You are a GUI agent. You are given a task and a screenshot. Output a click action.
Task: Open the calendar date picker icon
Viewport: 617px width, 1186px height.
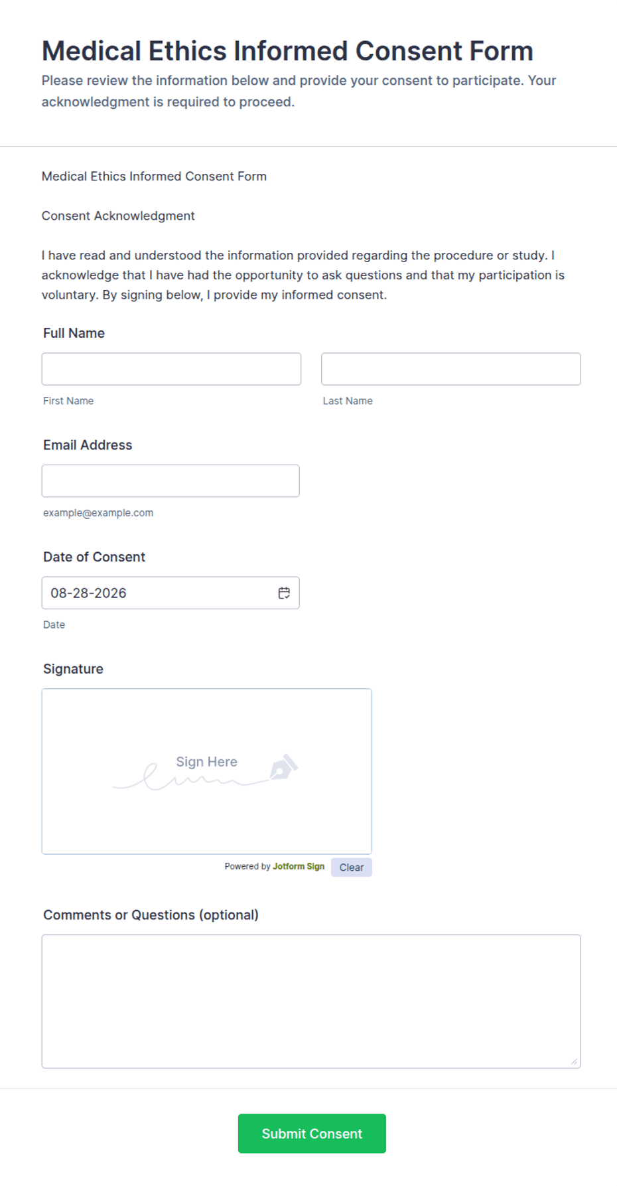click(x=284, y=593)
